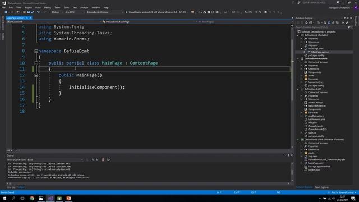Select MainActivity.cs in the Android project
The width and height of the screenshot is (359, 202).
(x=315, y=82)
